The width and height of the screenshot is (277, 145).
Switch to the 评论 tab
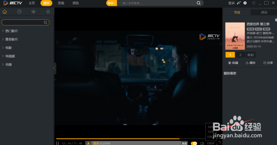264,12
